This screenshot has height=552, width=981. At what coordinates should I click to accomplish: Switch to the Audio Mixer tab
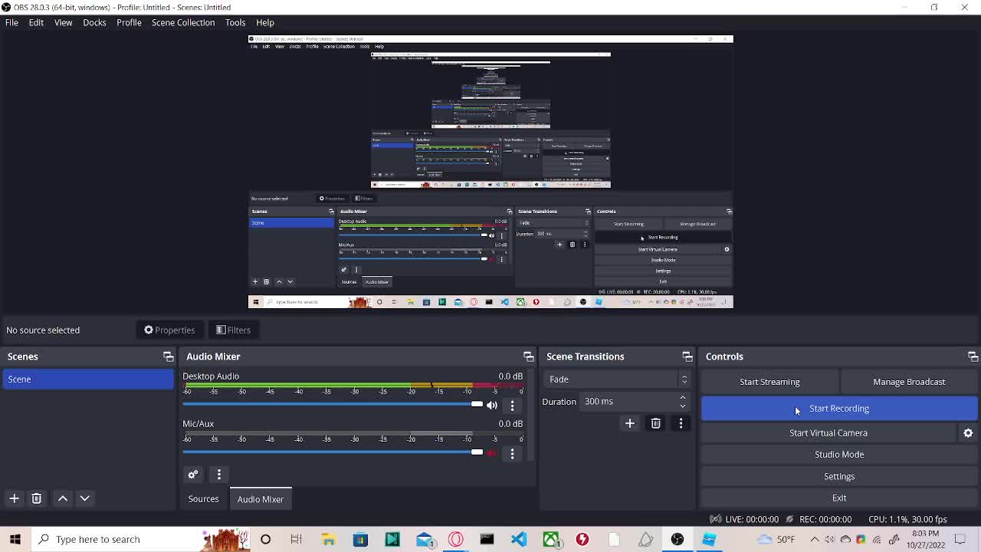click(261, 499)
